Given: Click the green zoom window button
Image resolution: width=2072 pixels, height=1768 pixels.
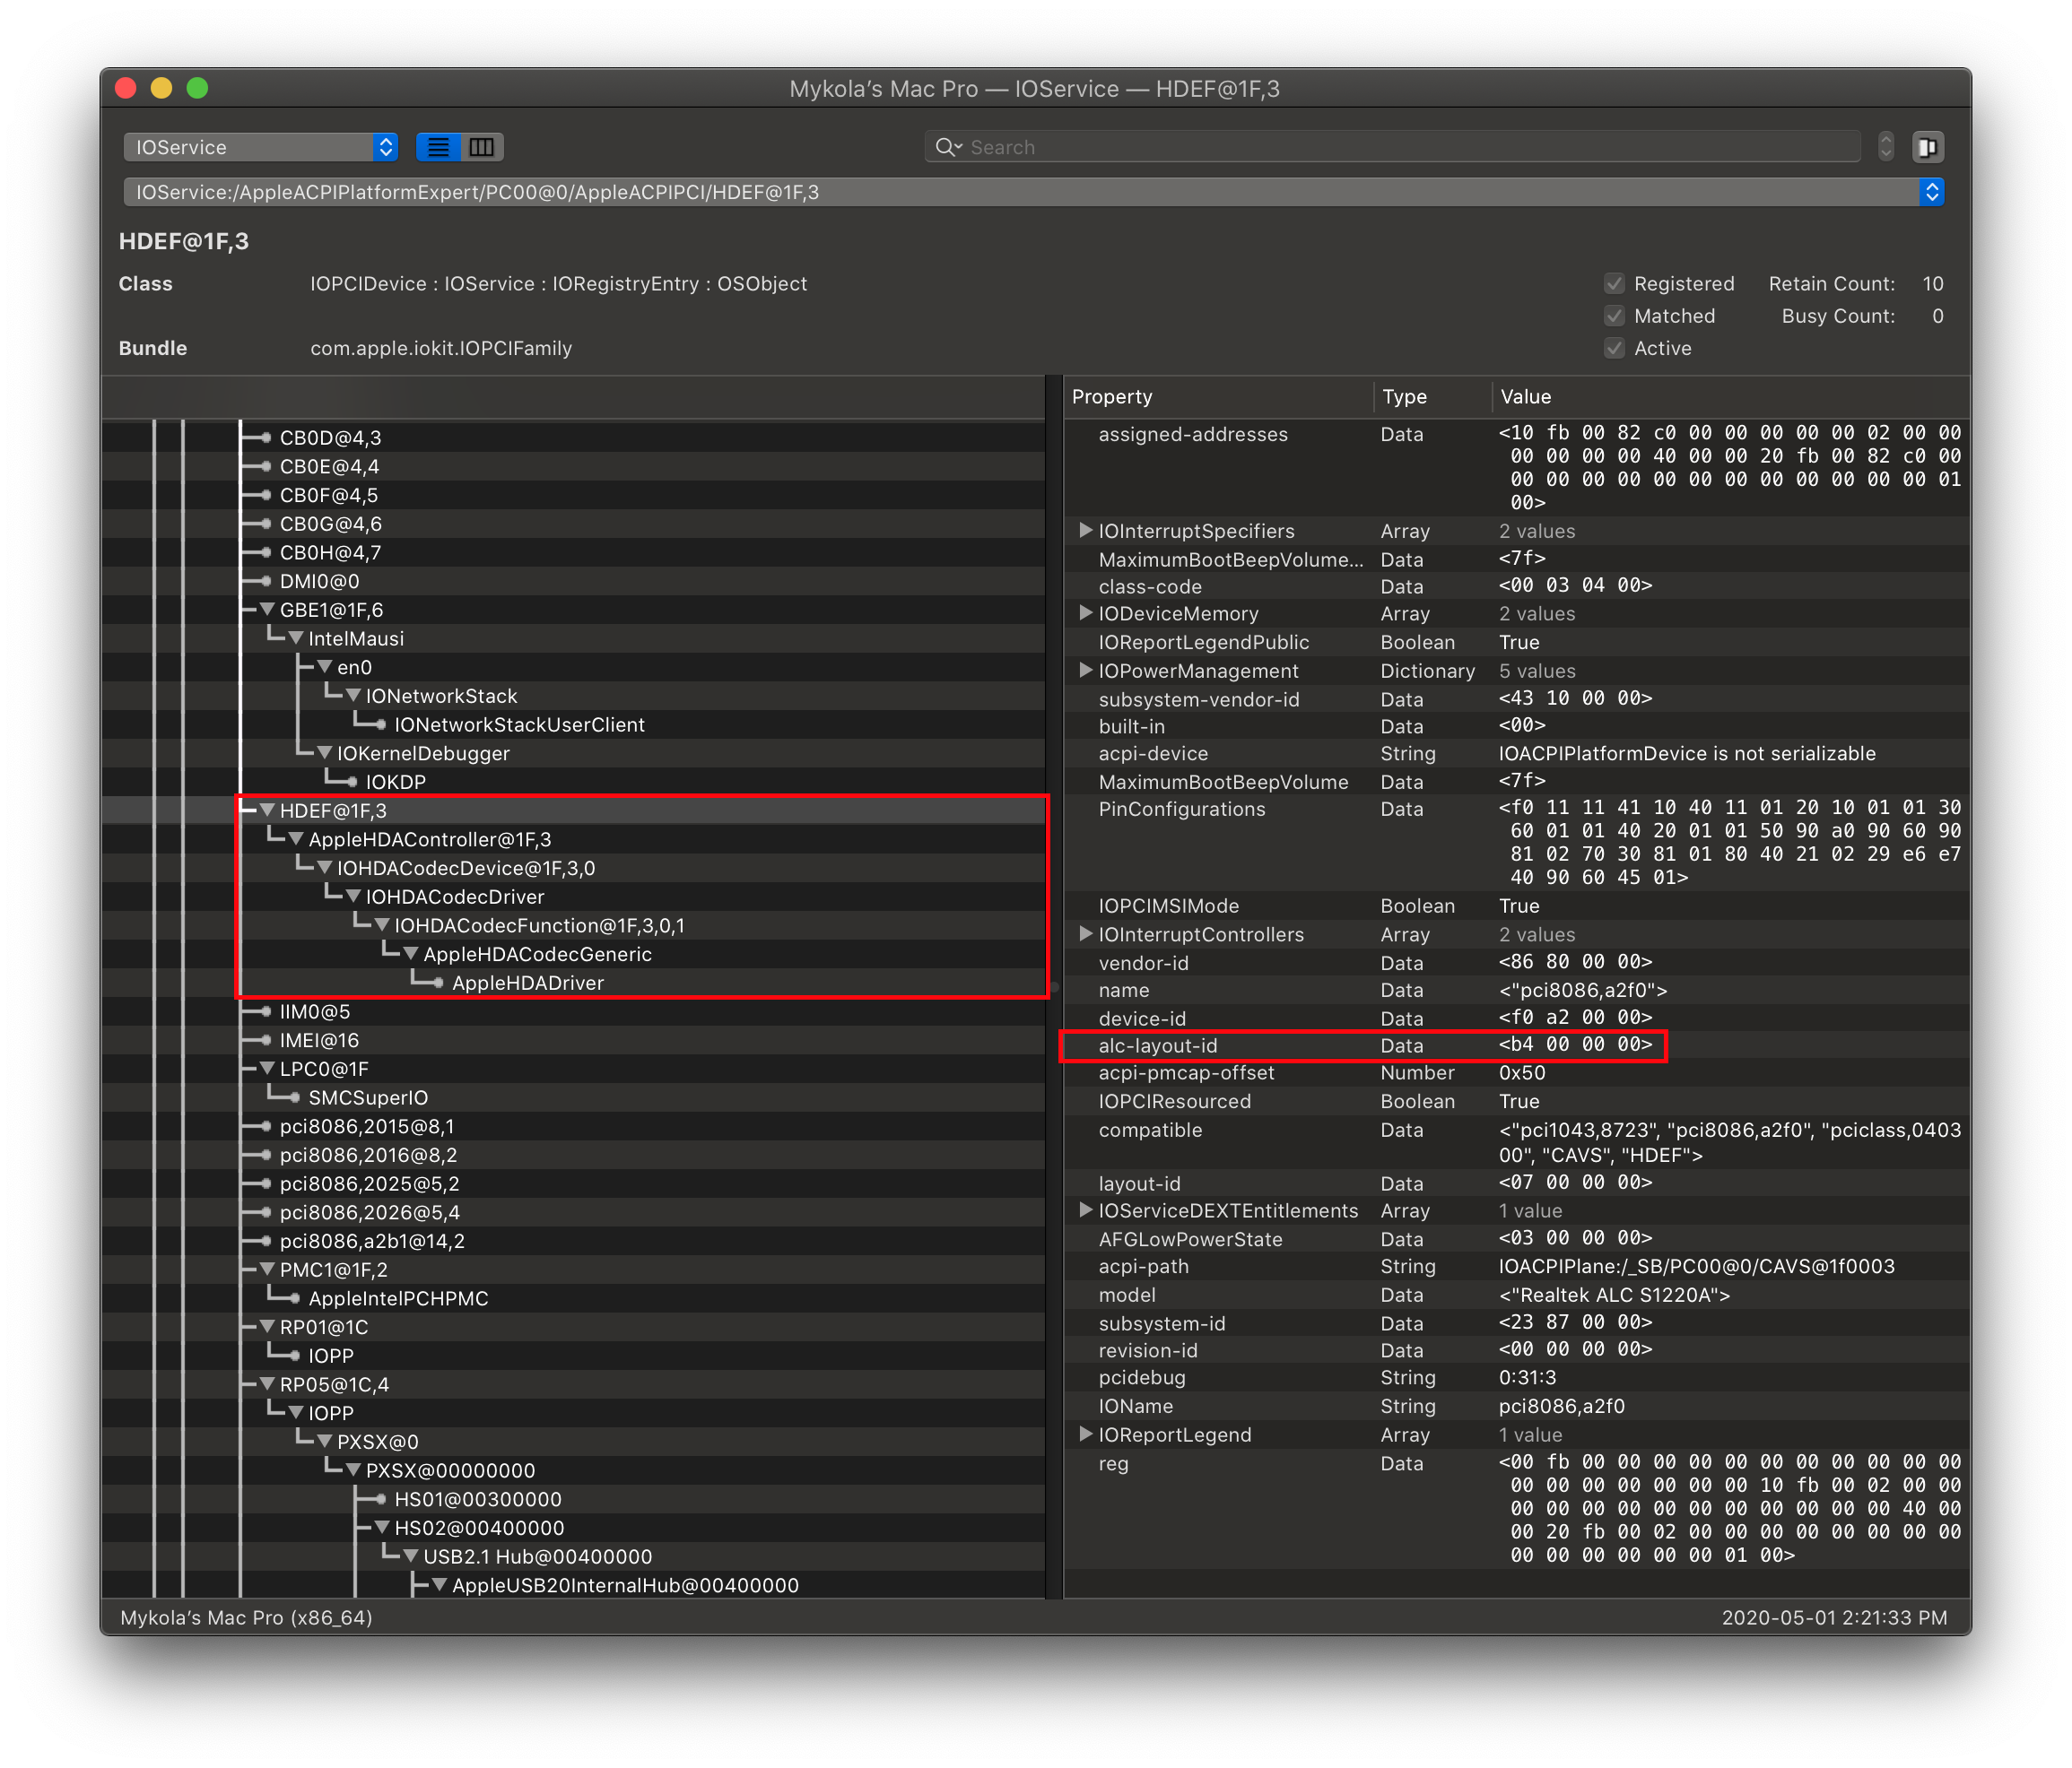Looking at the screenshot, I should [x=197, y=88].
